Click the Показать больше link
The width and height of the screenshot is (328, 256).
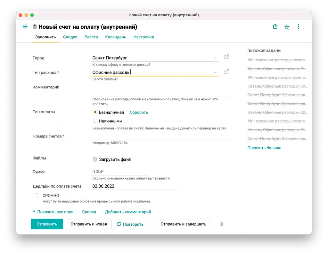tap(264, 148)
